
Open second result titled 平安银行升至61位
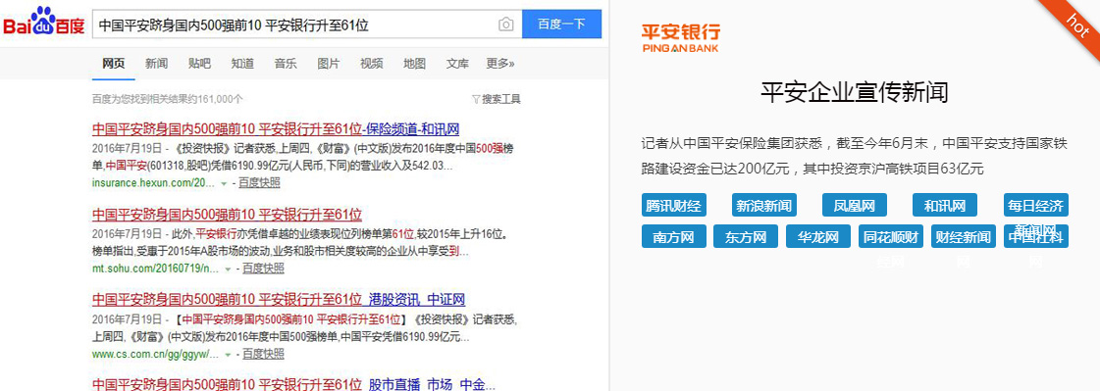[x=228, y=215]
